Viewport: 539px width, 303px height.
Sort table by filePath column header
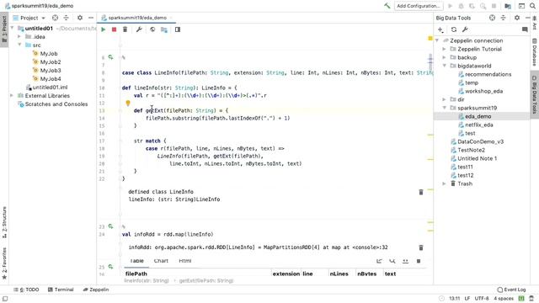[136, 274]
